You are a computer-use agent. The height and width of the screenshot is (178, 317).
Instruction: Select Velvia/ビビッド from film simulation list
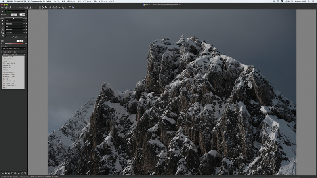[13, 59]
